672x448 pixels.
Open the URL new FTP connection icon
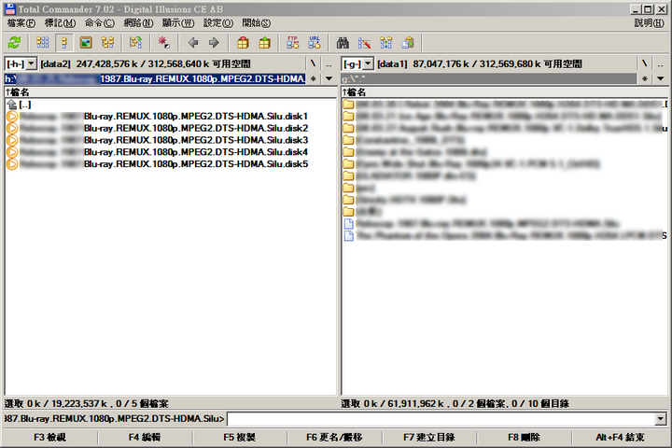pos(315,42)
